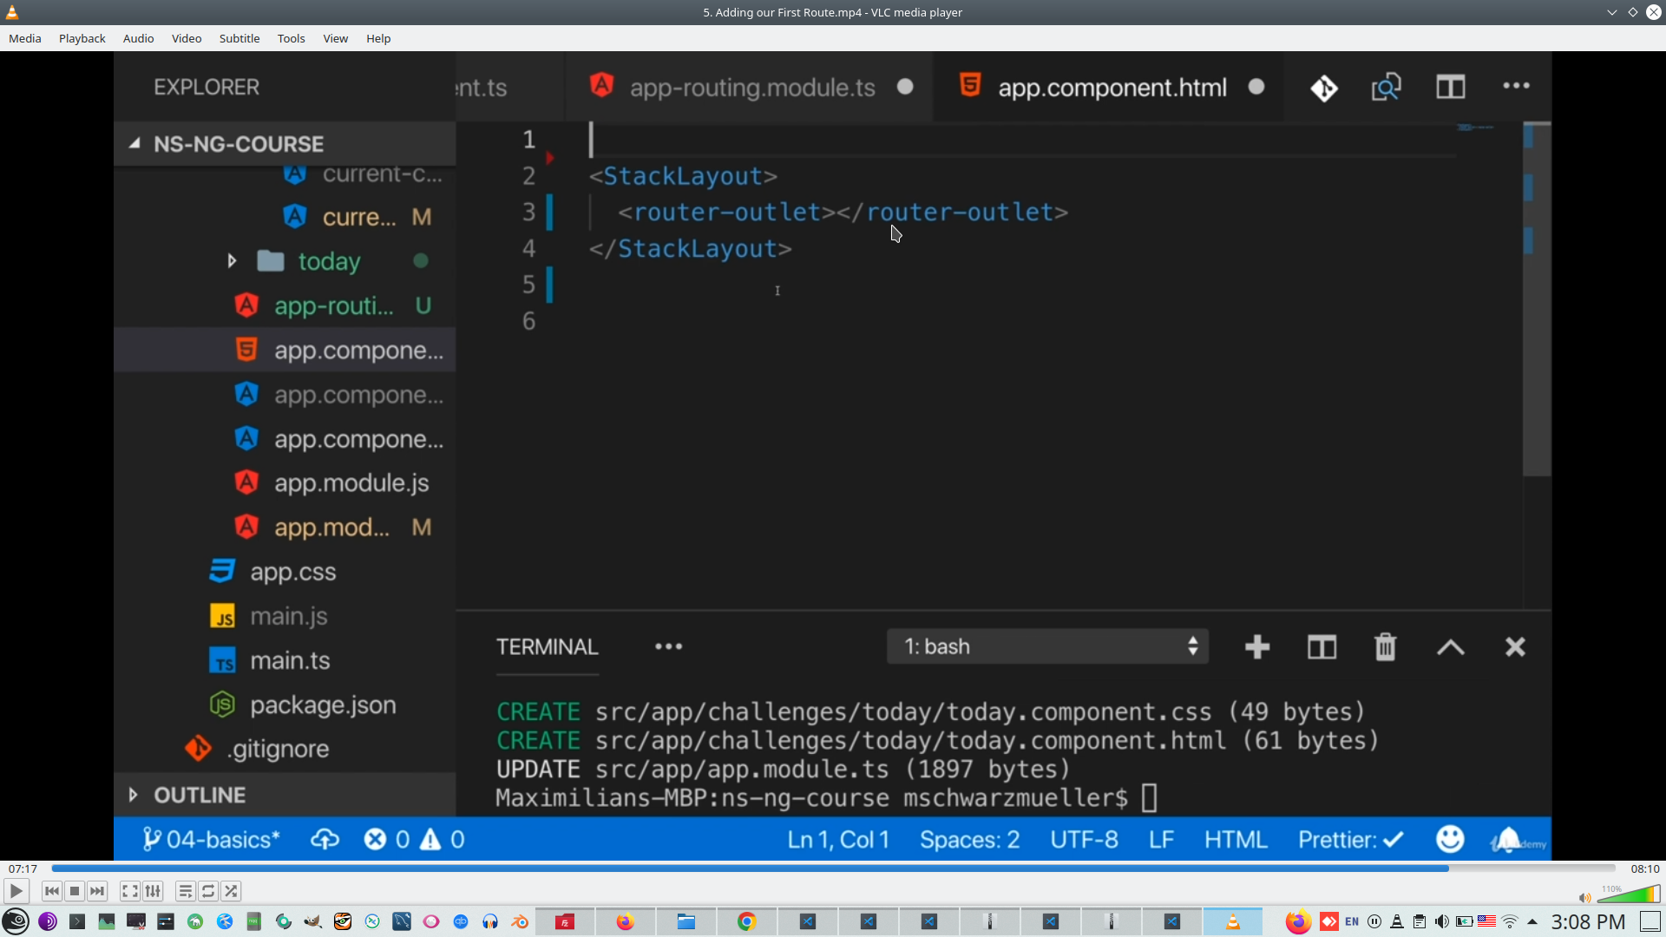
Task: Skip to next media in playlist
Action: [97, 891]
